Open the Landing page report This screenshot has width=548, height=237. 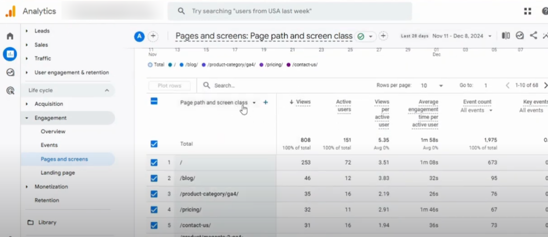pos(58,173)
